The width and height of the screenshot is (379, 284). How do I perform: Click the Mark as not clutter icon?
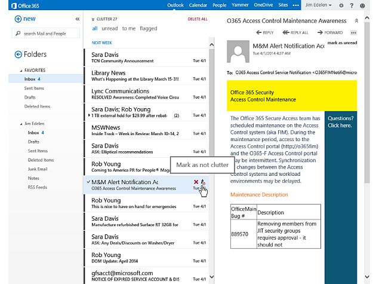pyautogui.click(x=203, y=182)
